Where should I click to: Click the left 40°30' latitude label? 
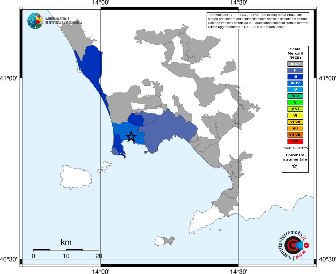pyautogui.click(x=9, y=259)
